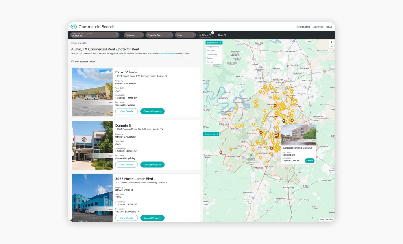Image resolution: width=403 pixels, height=244 pixels.
Task: Click the green marker near Lady Bird Johnson Wildflower Center
Action: [251, 155]
